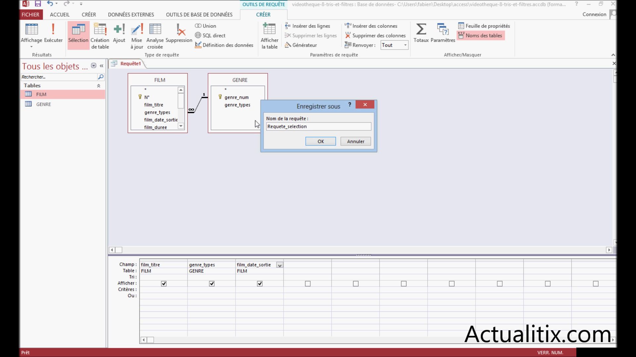
Task: Click the SQL direct option
Action: point(210,35)
